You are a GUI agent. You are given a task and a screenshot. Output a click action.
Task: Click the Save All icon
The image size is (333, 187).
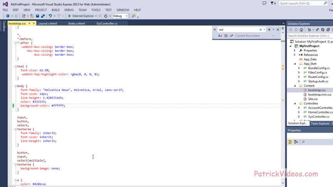click(43, 16)
